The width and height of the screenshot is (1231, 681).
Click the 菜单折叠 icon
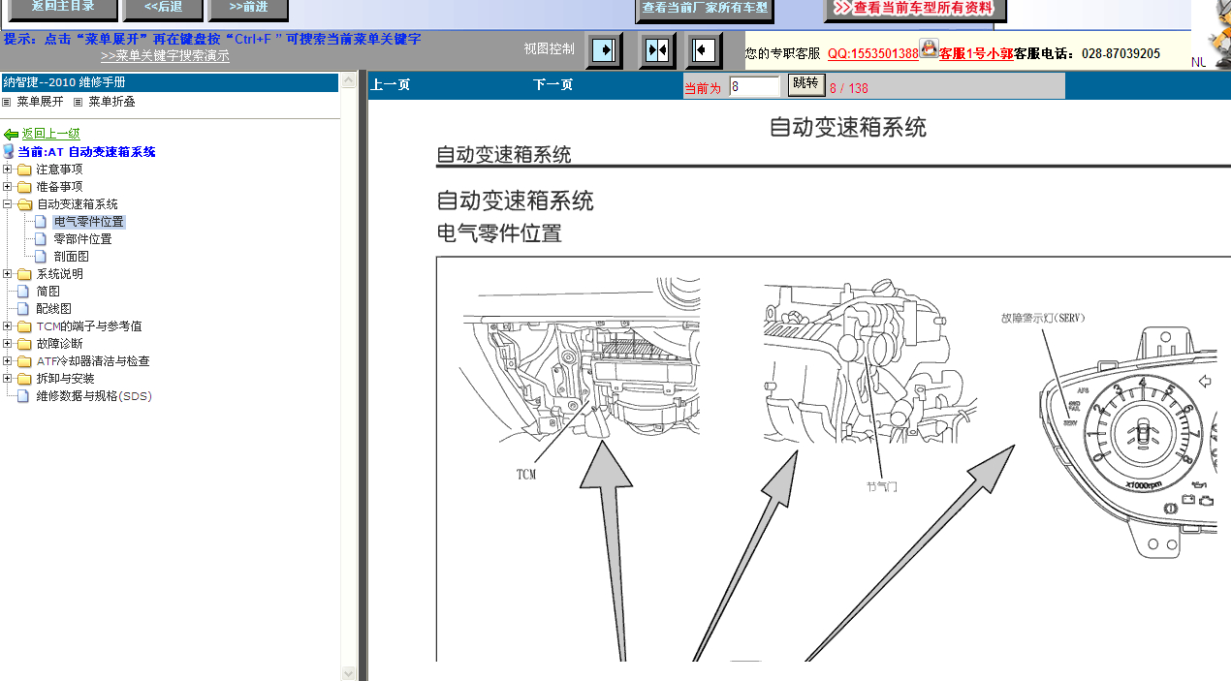click(79, 102)
